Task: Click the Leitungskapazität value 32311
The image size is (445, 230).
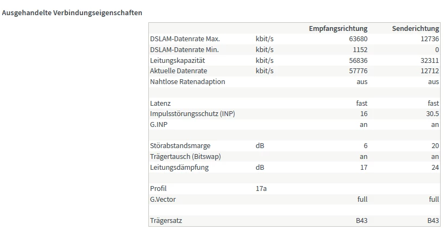Action: coord(428,60)
